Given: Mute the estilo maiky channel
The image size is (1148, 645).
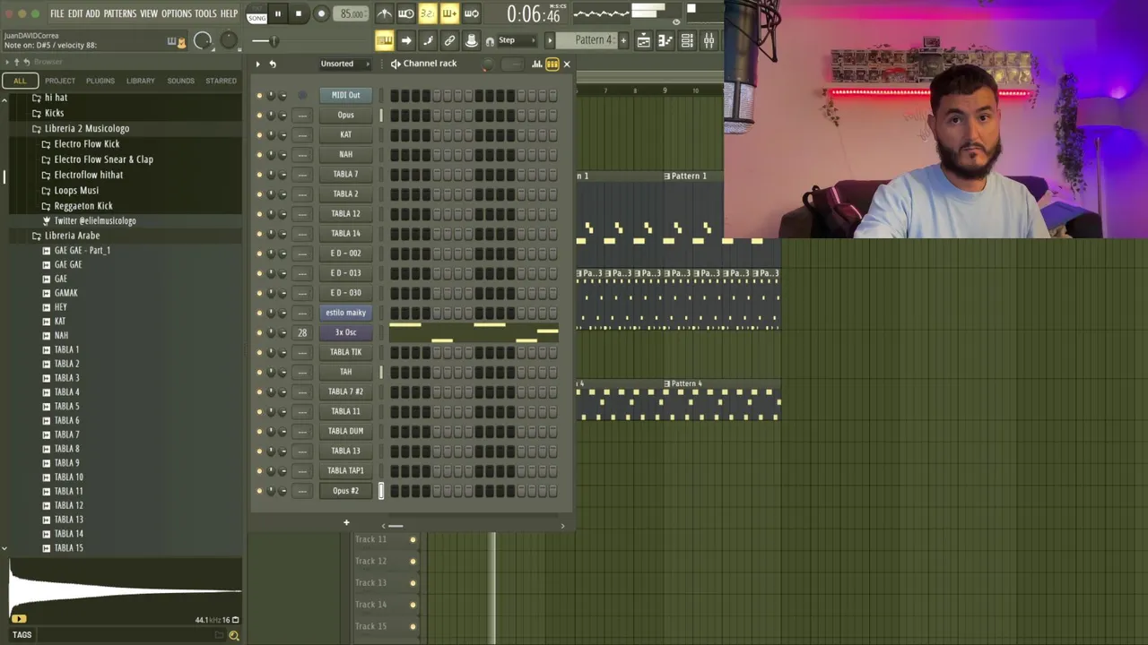Looking at the screenshot, I should click(x=260, y=313).
